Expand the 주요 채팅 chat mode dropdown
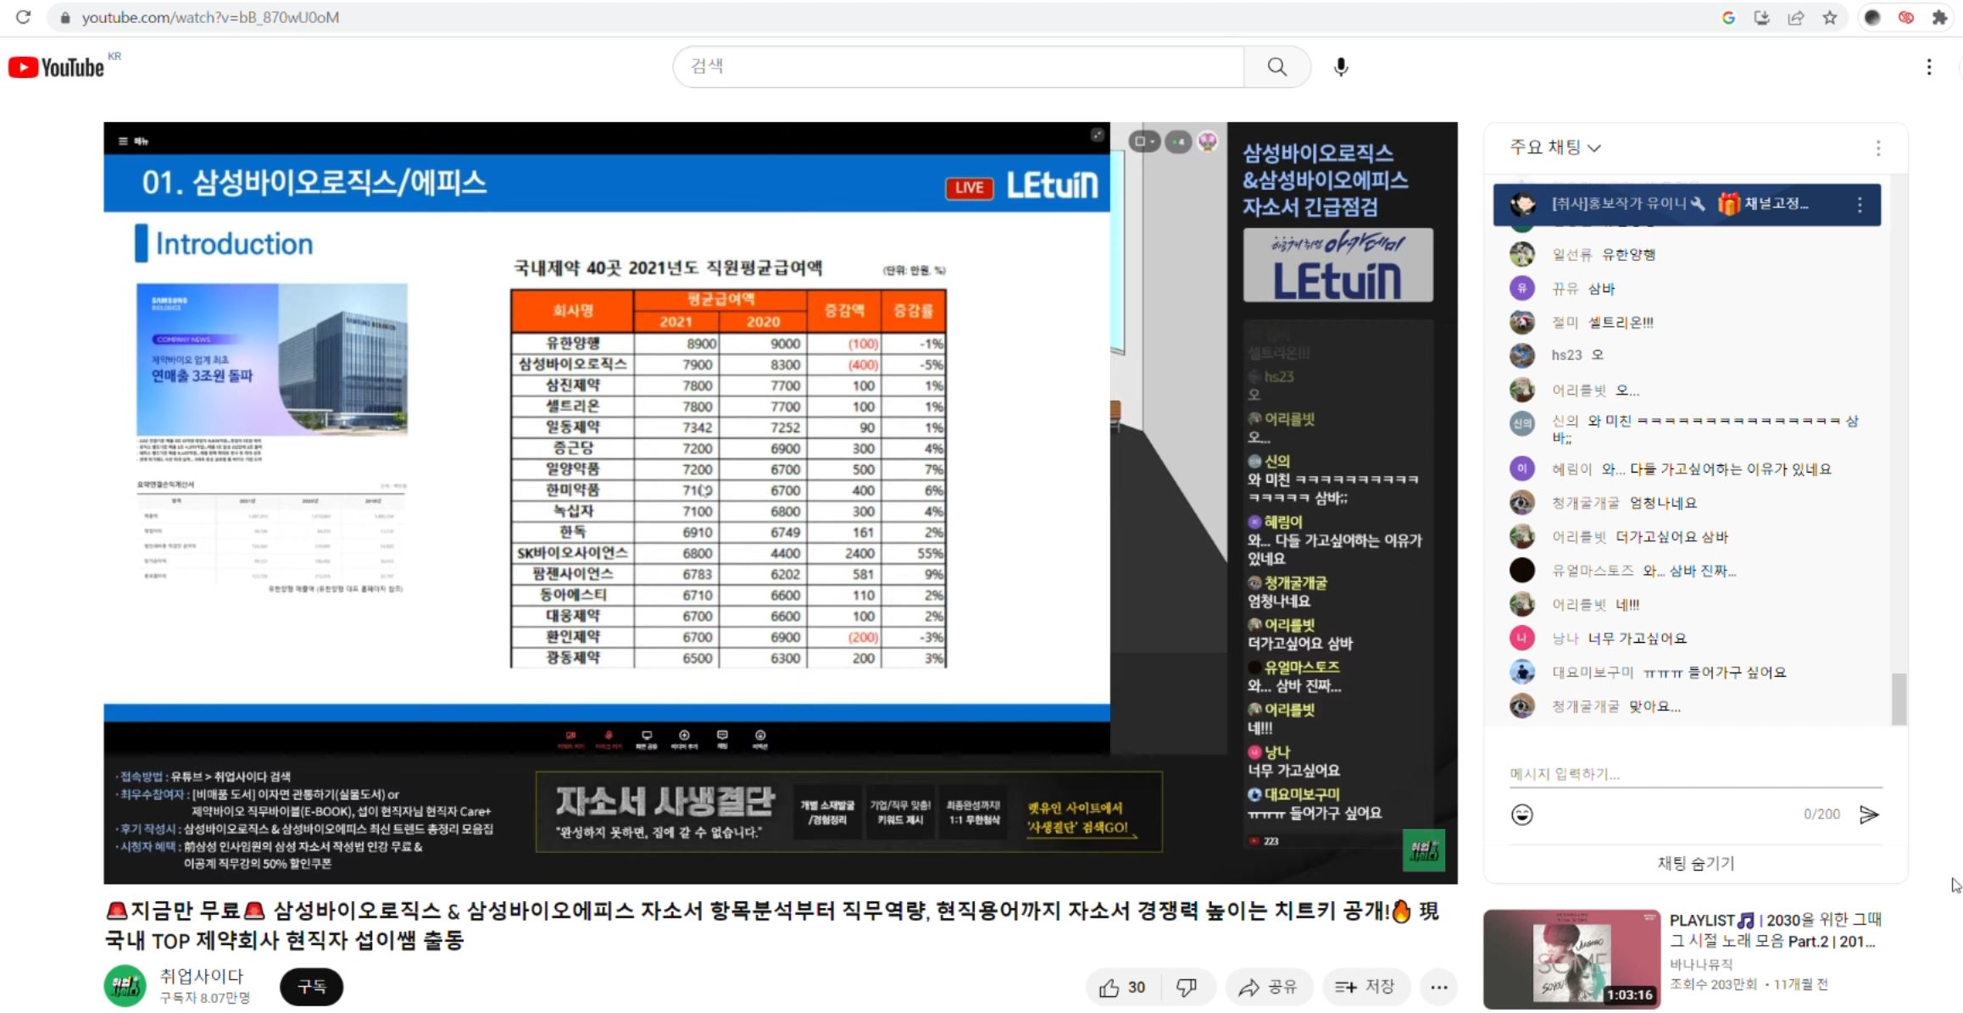 [x=1555, y=147]
